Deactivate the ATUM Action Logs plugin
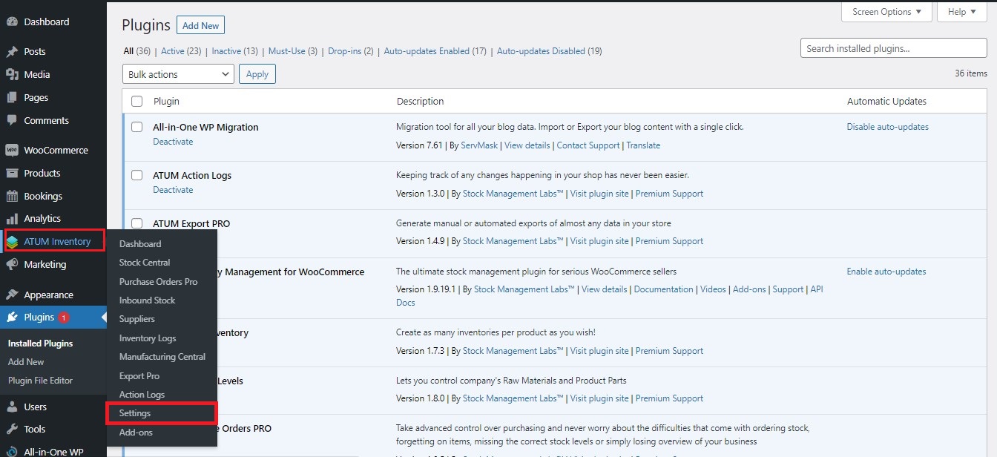This screenshot has height=457, width=997. click(173, 190)
